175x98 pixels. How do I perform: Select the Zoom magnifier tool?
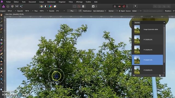point(1,90)
